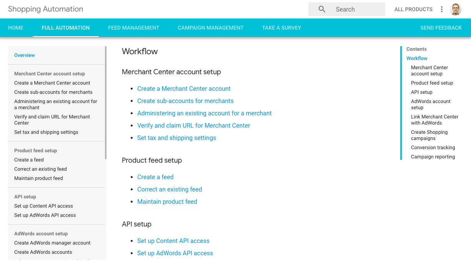Follow main link Administering an existing account for a merchant
The width and height of the screenshot is (471, 263).
pos(205,113)
